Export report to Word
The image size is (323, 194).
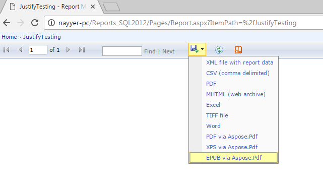213,126
